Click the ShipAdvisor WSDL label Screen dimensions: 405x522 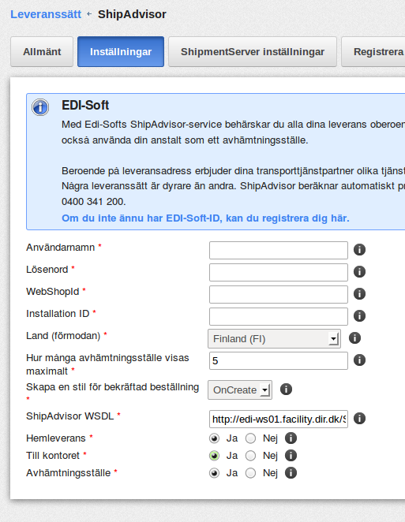[70, 416]
